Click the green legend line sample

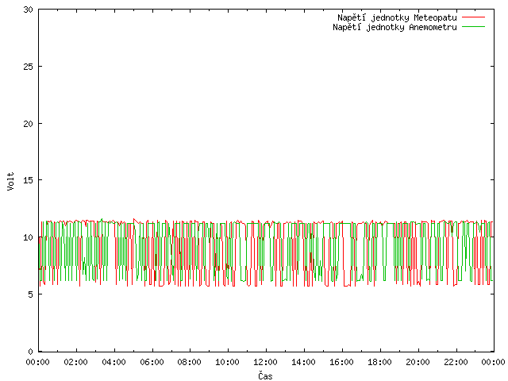[473, 26]
